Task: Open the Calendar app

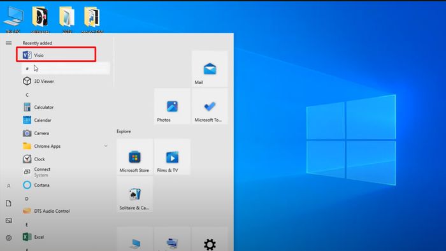Action: [66, 120]
